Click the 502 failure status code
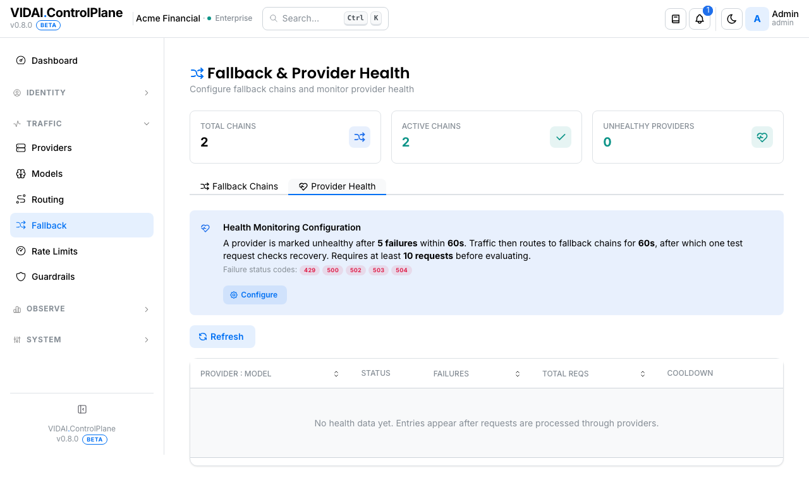809x492 pixels. point(356,270)
